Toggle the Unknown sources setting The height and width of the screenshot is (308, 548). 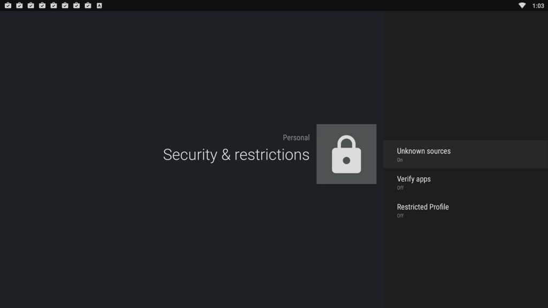tap(465, 155)
